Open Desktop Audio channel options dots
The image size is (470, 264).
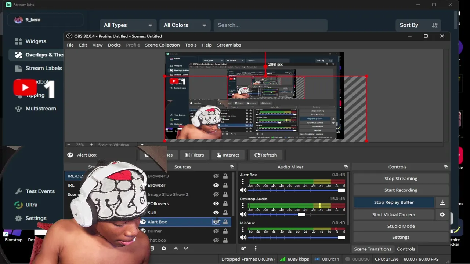[x=243, y=206]
